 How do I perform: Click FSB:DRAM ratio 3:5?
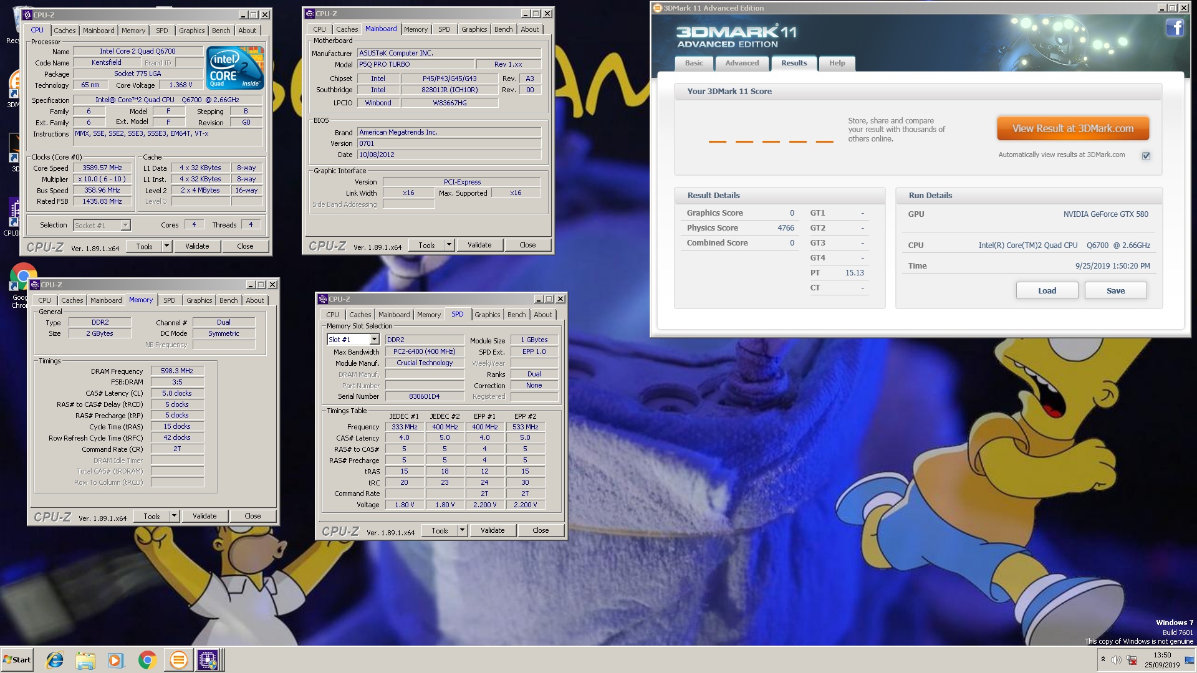coord(177,382)
